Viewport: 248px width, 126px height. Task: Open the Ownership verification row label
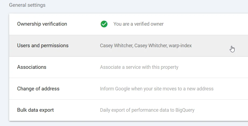click(x=42, y=24)
